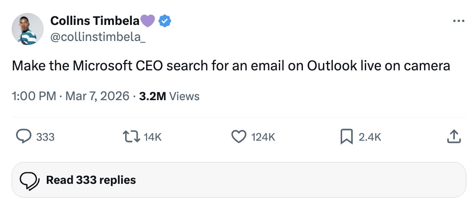Viewport: 474px width, 203px height.
Task: Click the 14K repost count
Action: [152, 137]
